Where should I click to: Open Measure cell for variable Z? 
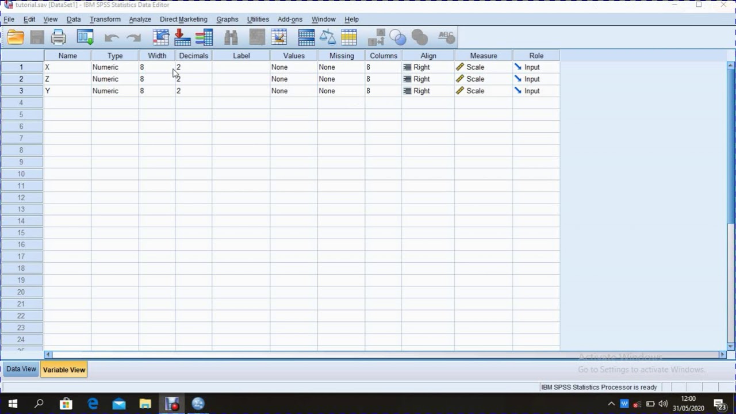point(483,79)
